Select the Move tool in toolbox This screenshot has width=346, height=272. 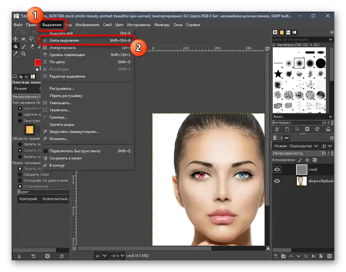pyautogui.click(x=16, y=39)
